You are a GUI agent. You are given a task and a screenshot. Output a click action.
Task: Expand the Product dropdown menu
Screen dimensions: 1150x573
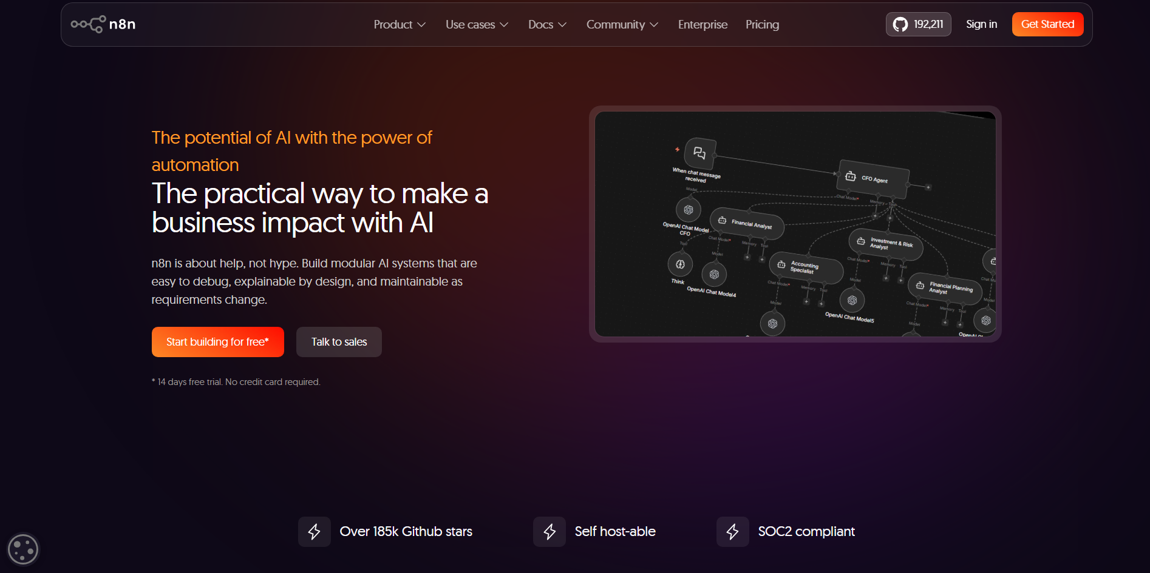(x=400, y=24)
